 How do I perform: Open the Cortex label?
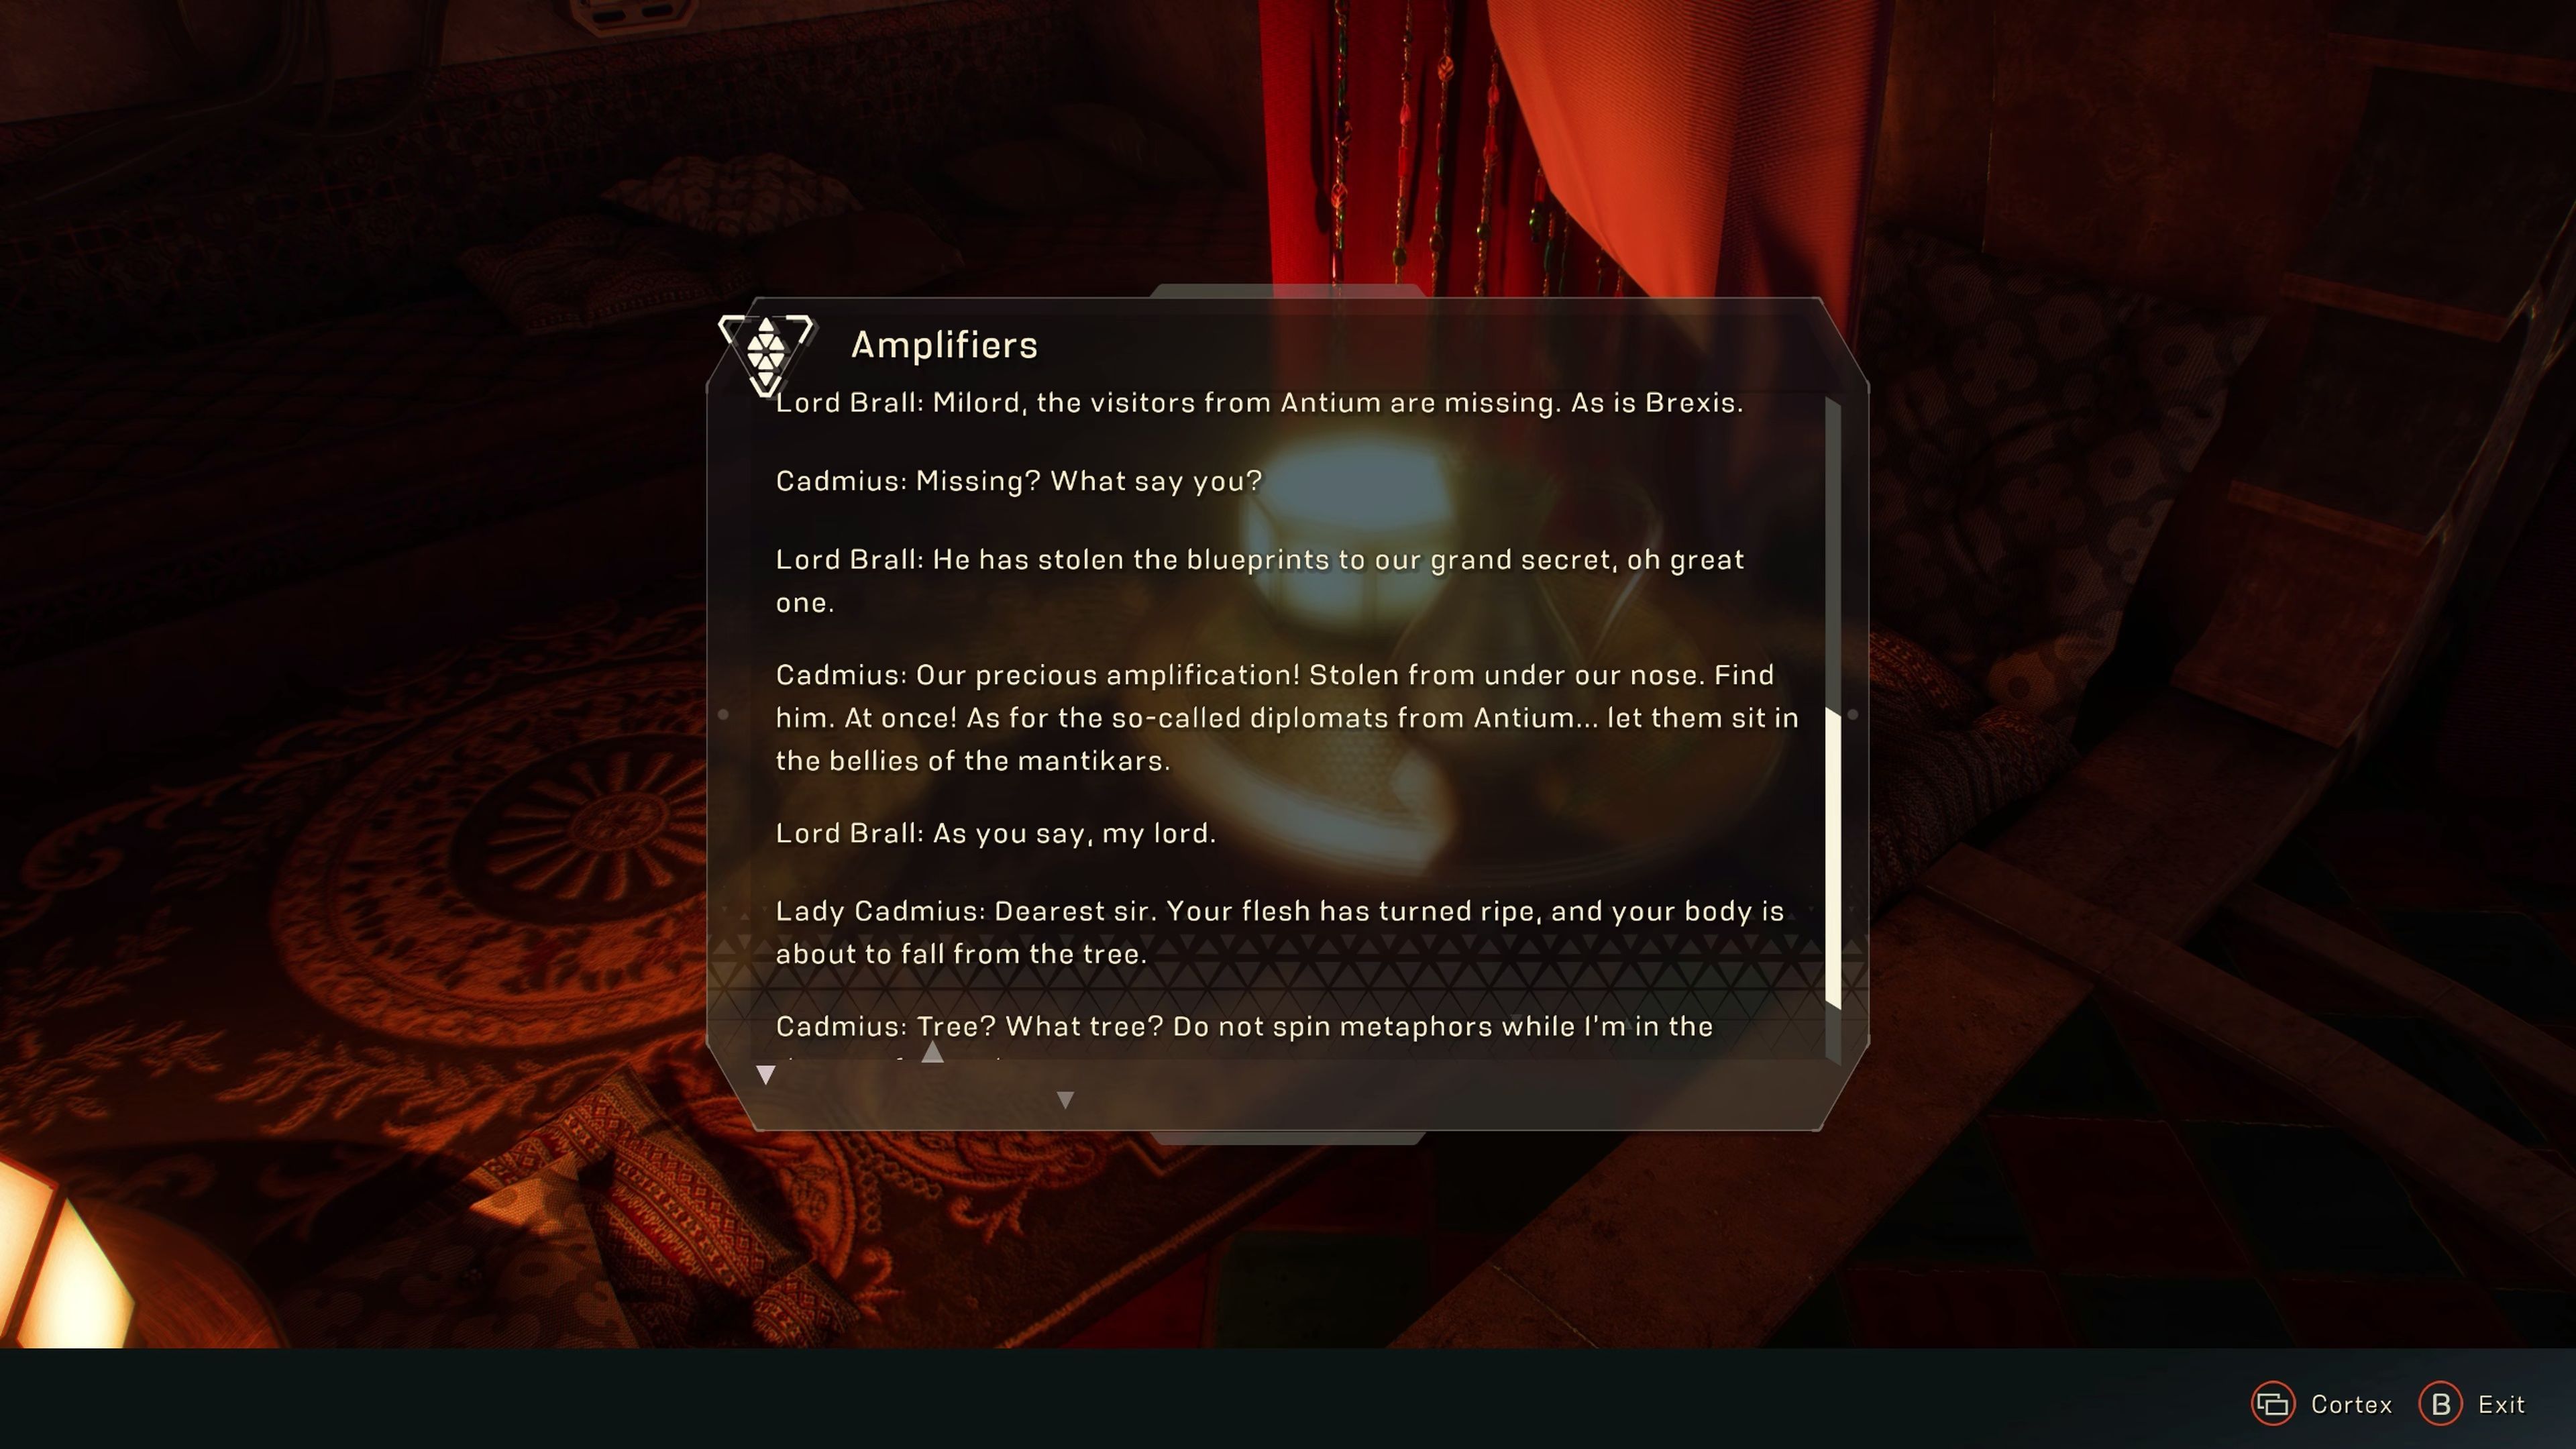point(2351,1405)
